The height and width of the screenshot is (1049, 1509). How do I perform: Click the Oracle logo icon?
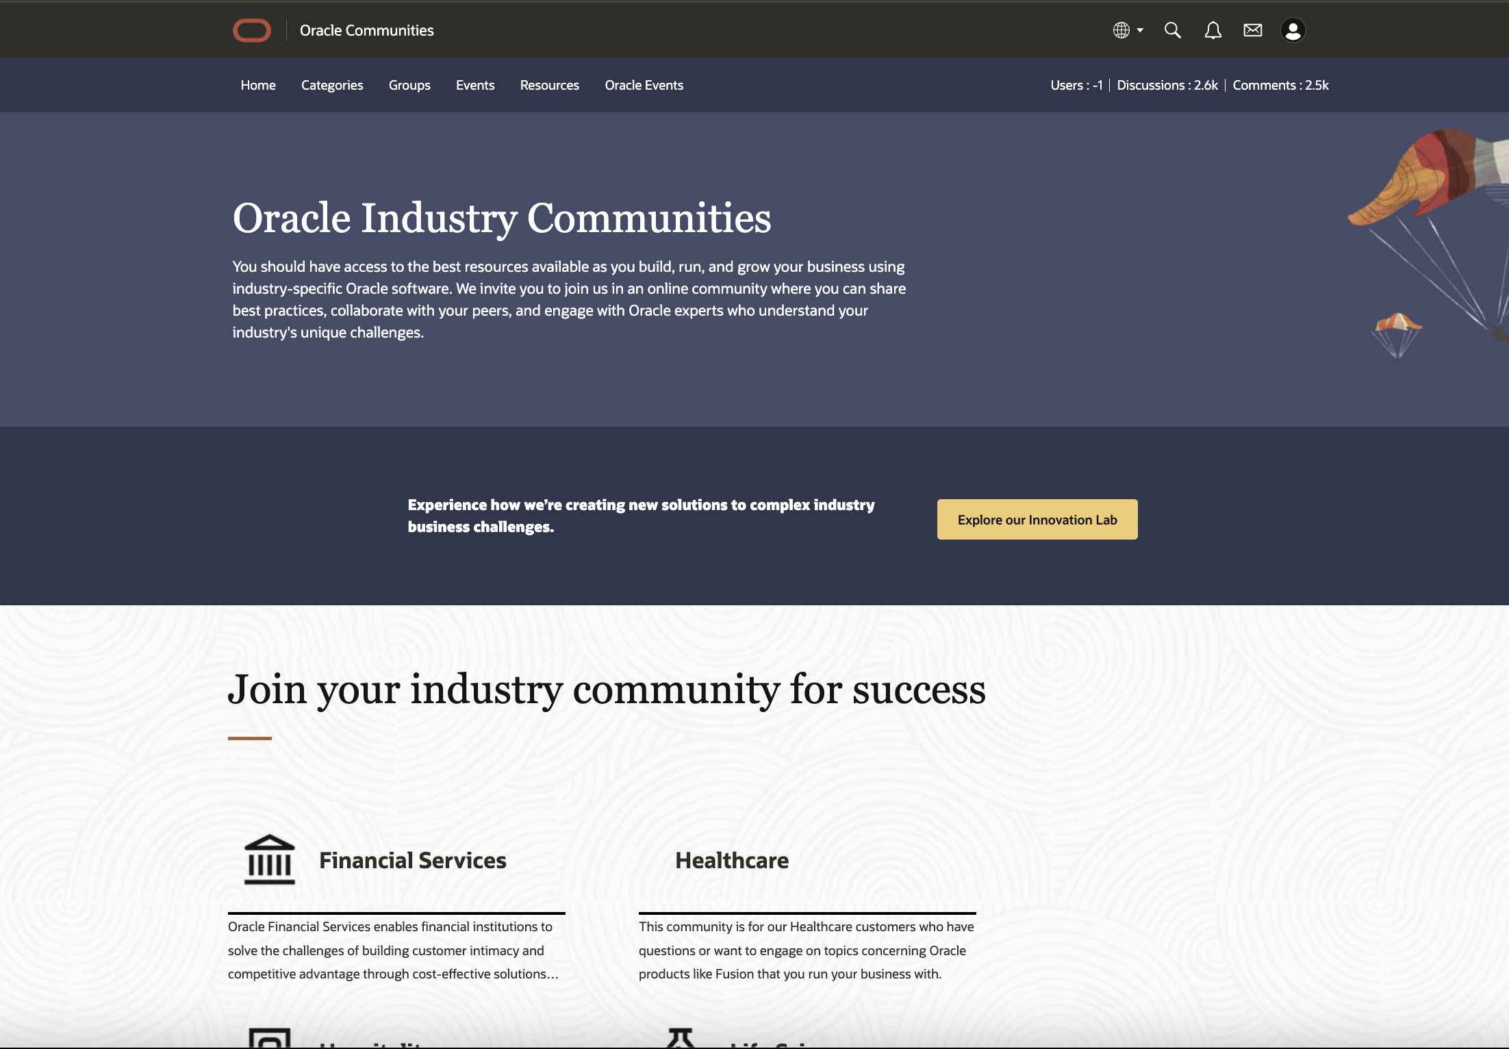(x=251, y=30)
